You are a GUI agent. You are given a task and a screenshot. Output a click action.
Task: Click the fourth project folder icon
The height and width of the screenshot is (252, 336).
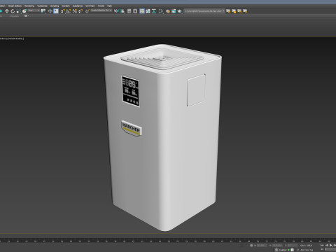[x=245, y=11]
